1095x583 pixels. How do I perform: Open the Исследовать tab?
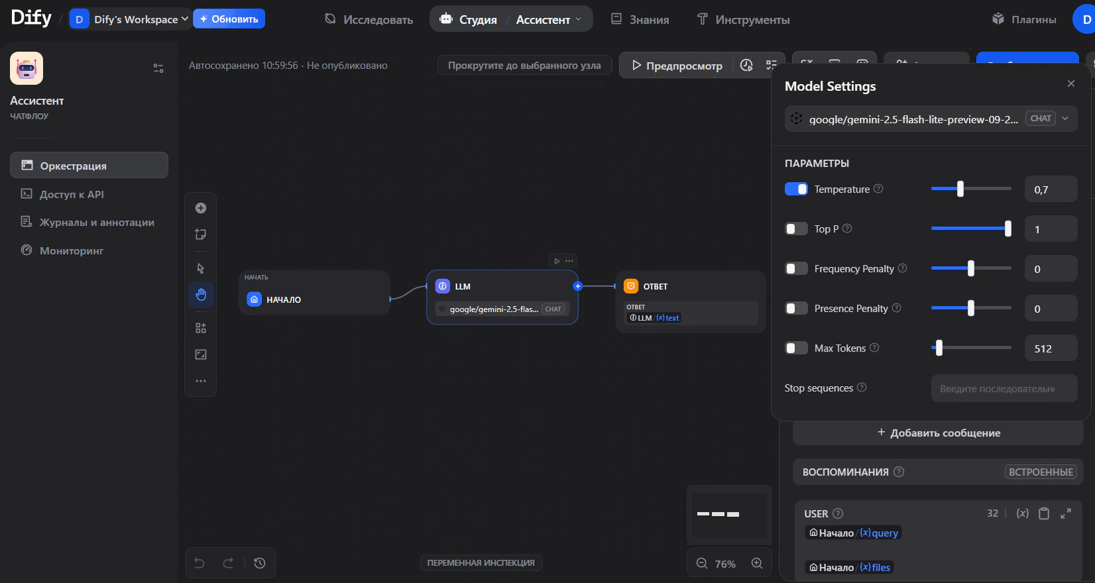pyautogui.click(x=369, y=19)
